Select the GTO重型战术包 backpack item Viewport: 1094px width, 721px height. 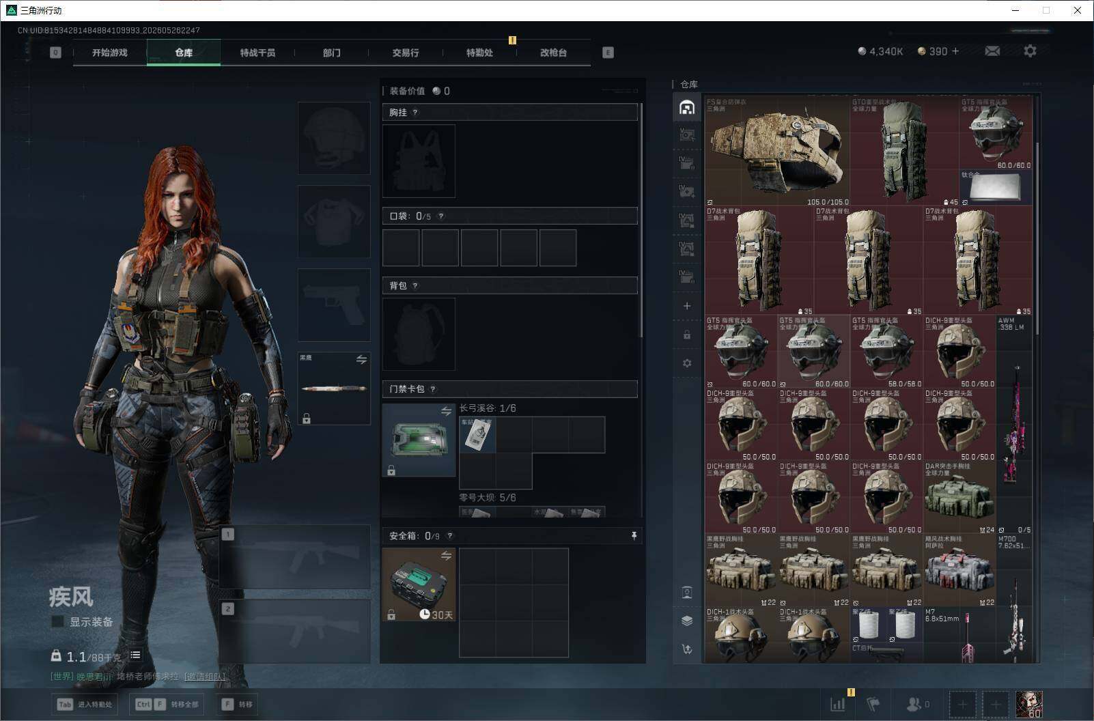pos(904,151)
